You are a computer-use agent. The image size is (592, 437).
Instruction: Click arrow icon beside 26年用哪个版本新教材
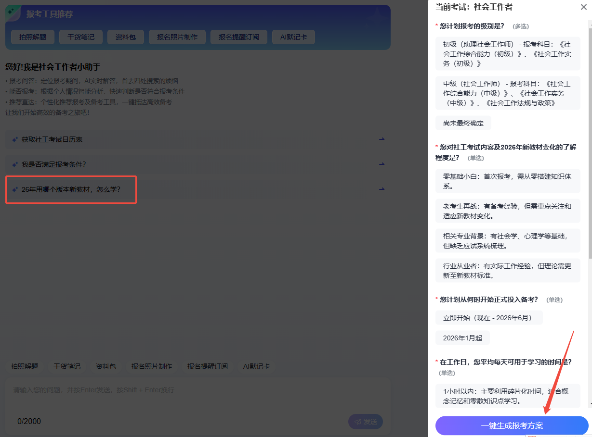(x=382, y=189)
